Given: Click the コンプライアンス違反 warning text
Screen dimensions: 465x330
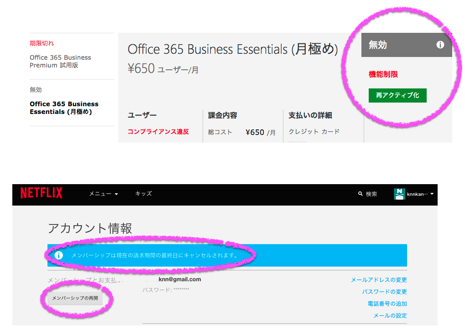Looking at the screenshot, I should coord(158,132).
